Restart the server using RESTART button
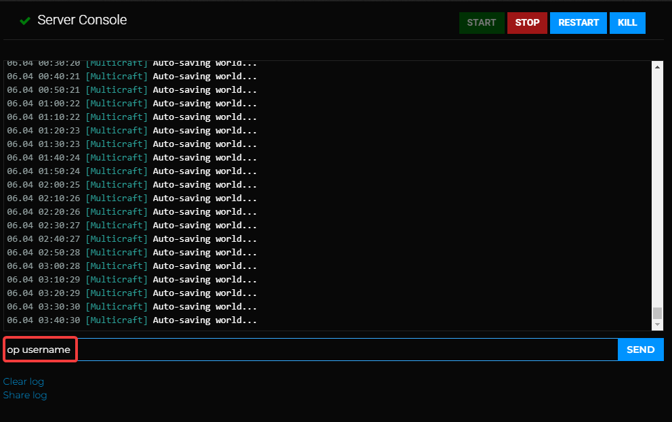This screenshot has height=422, width=672. (x=578, y=23)
